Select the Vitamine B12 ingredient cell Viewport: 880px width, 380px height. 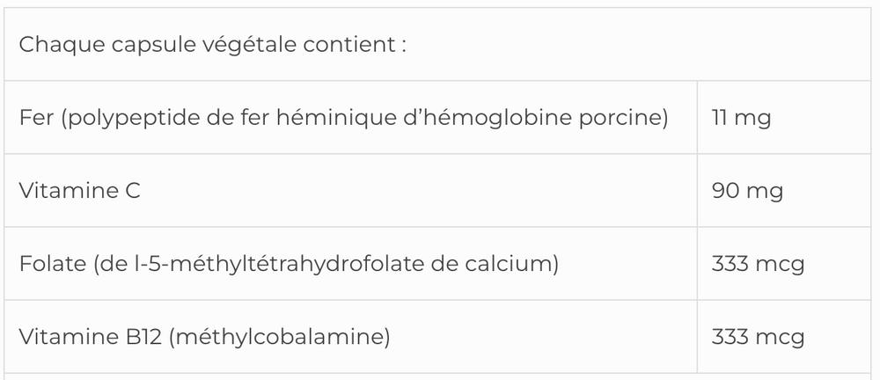[x=204, y=337]
